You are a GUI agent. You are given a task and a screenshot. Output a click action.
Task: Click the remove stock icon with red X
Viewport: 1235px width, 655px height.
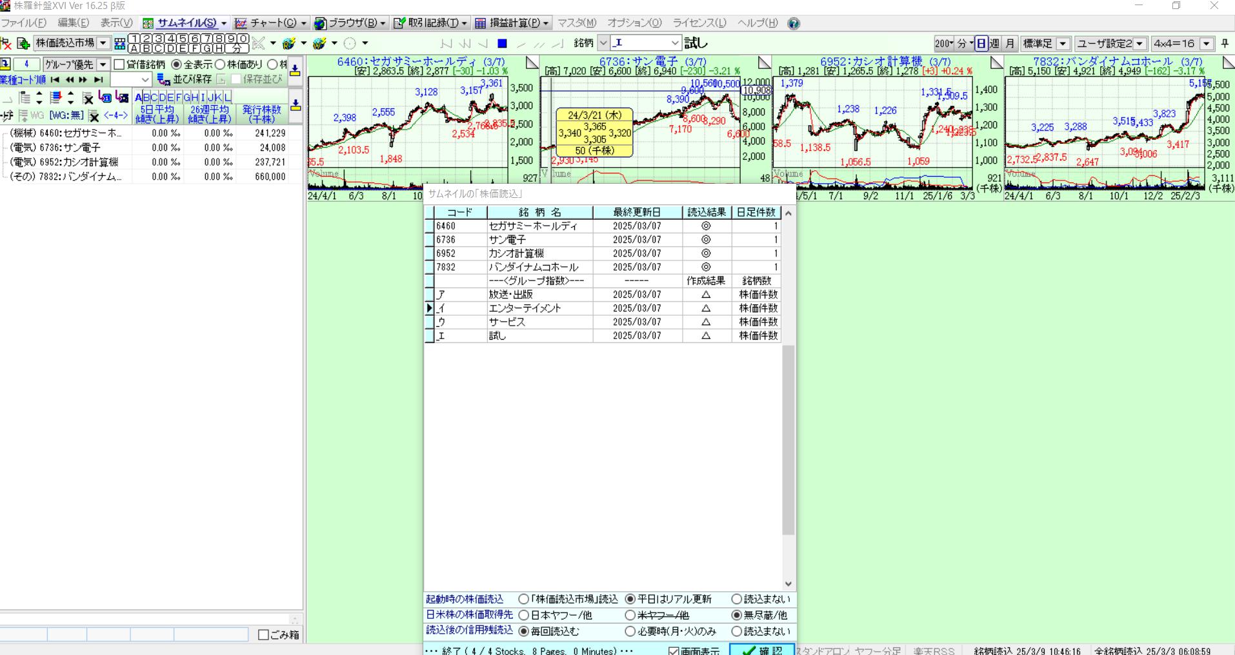[x=6, y=44]
